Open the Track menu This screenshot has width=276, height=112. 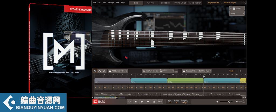104,3
